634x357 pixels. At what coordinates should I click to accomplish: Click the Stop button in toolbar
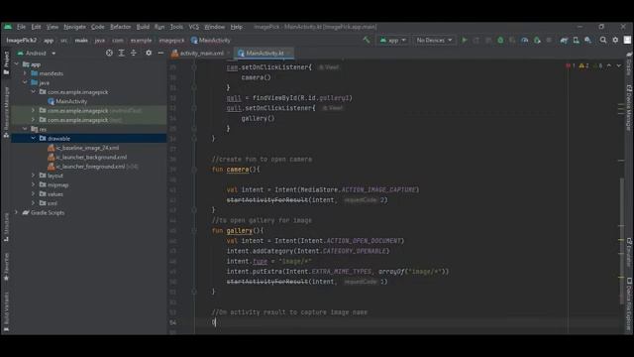[x=549, y=40]
